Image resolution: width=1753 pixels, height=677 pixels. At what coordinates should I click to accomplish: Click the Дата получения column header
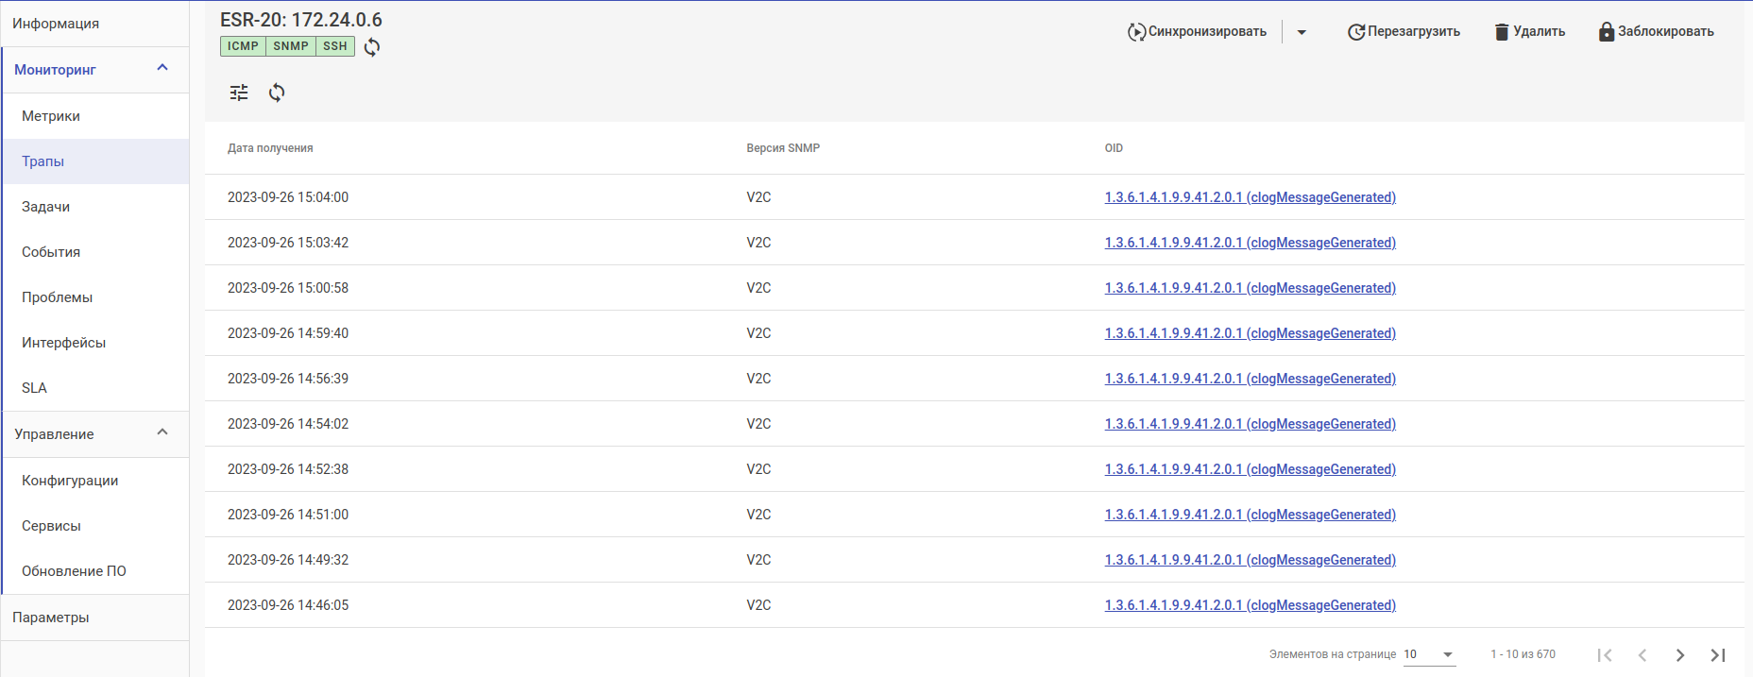click(x=270, y=148)
